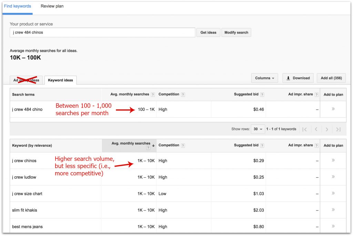Image resolution: width=353 pixels, height=236 pixels.
Task: Click the $1.03 suggested bid value
Action: click(x=259, y=194)
